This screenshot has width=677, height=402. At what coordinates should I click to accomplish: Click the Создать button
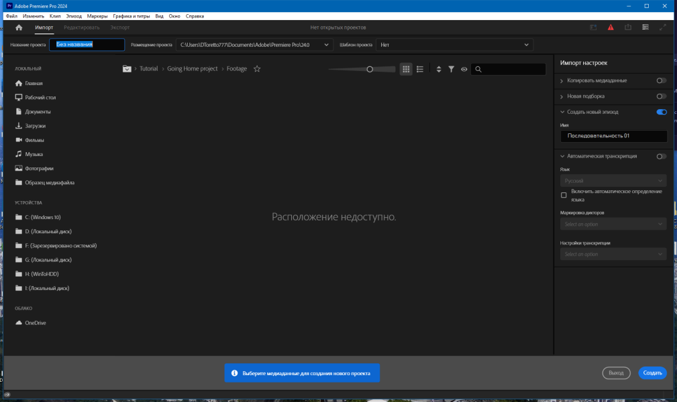[652, 373]
